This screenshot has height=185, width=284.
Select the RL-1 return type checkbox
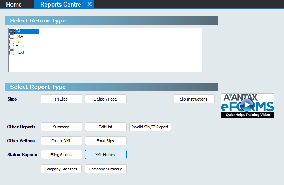pos(12,47)
